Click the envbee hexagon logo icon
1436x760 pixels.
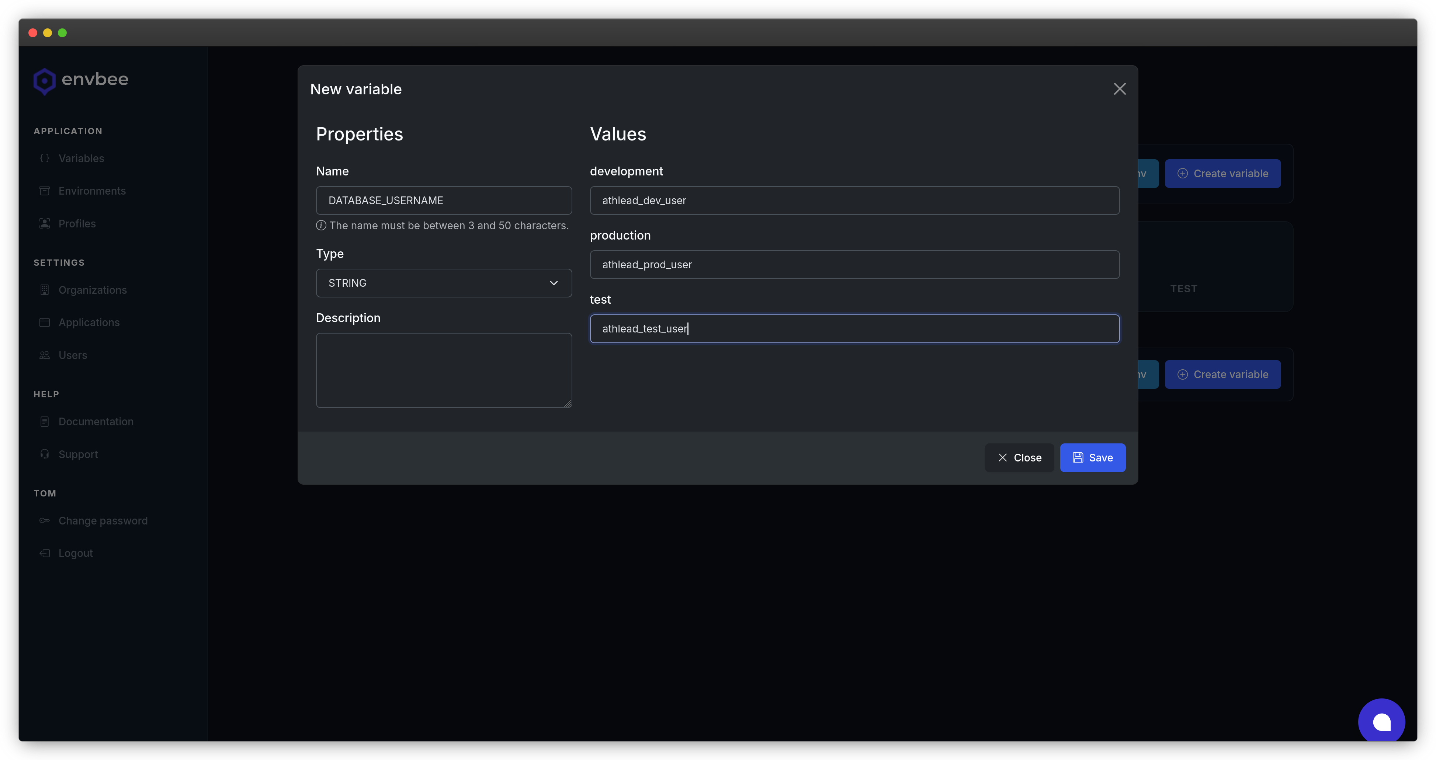[x=44, y=81]
